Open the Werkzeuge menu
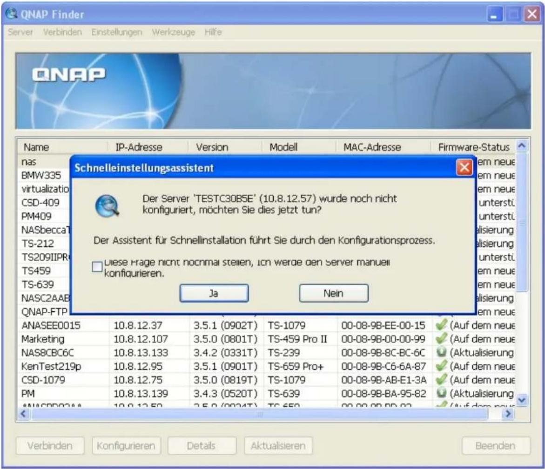The width and height of the screenshot is (545, 469). (174, 32)
